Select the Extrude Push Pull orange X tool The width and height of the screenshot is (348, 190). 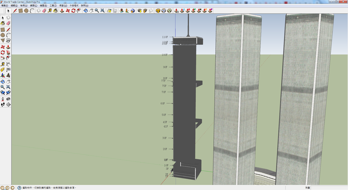pyautogui.click(x=204, y=11)
